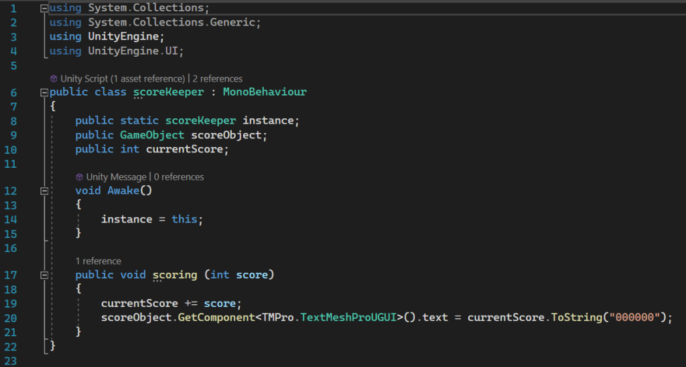This screenshot has width=686, height=367.
Task: Click the Unity cube icon beside Unity Message
Action: coord(79,177)
